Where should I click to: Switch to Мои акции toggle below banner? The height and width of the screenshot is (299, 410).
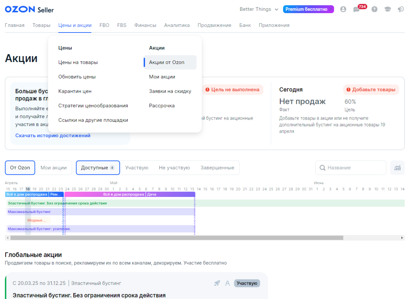54,168
